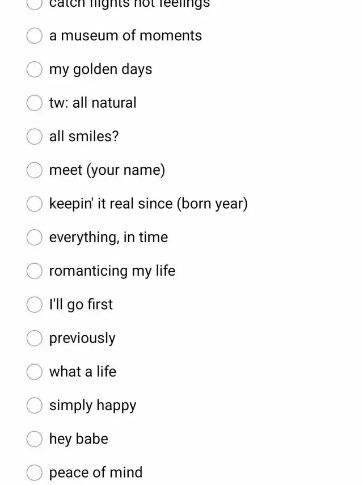The image size is (363, 485).
Task: Pick the 'simply happy' radio button
Action: click(x=35, y=406)
